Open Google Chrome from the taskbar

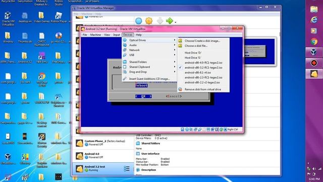[314, 41]
